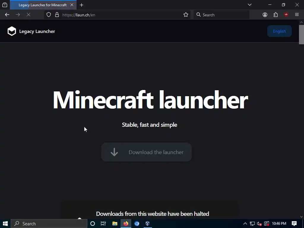The width and height of the screenshot is (304, 228).
Task: Click the Download the launcher button
Action: [147, 152]
